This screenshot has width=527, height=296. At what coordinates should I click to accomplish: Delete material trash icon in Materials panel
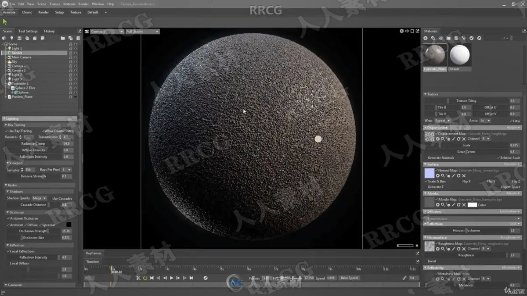click(456, 38)
